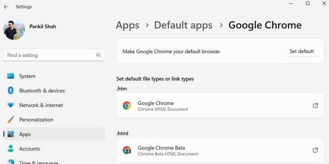Open external link icon for .htm default
Screen dimensions: 329x164
tap(315, 106)
